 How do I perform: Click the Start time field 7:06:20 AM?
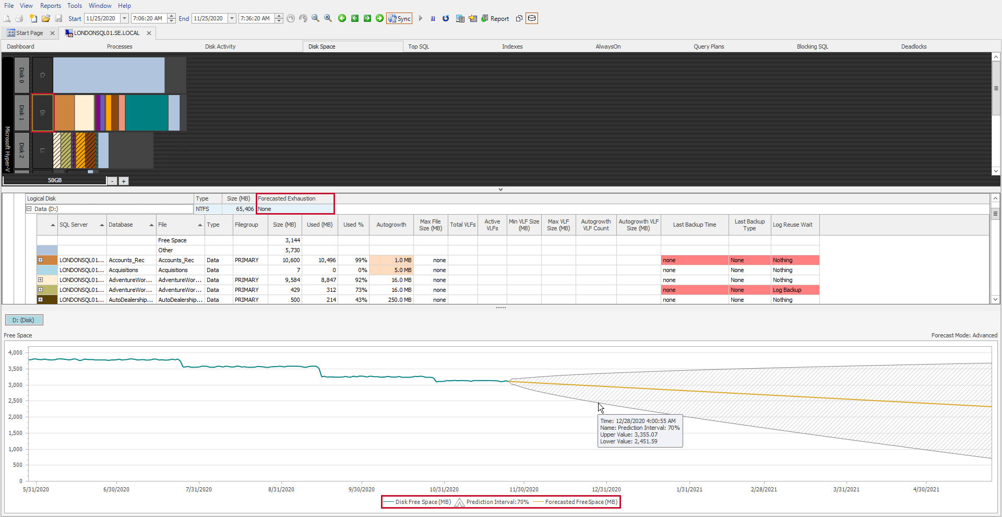click(149, 18)
